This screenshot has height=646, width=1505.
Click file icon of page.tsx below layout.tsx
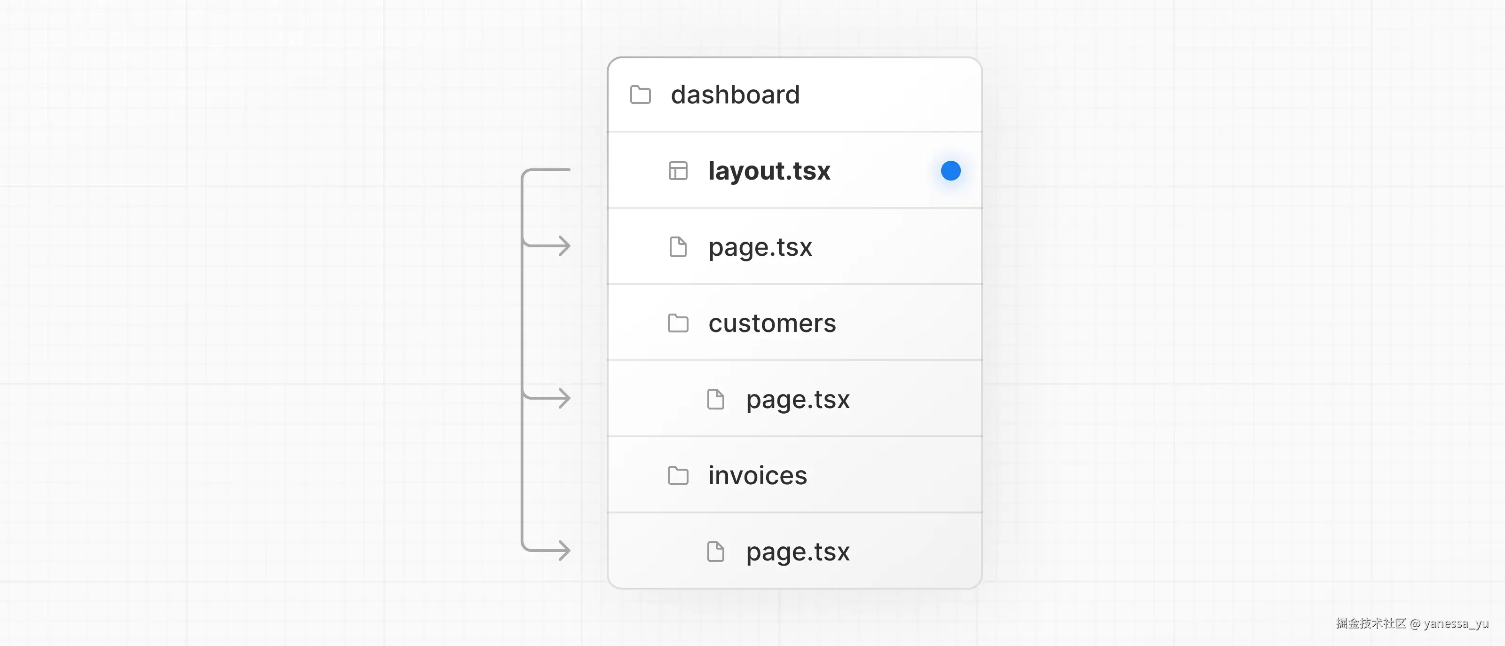coord(678,247)
